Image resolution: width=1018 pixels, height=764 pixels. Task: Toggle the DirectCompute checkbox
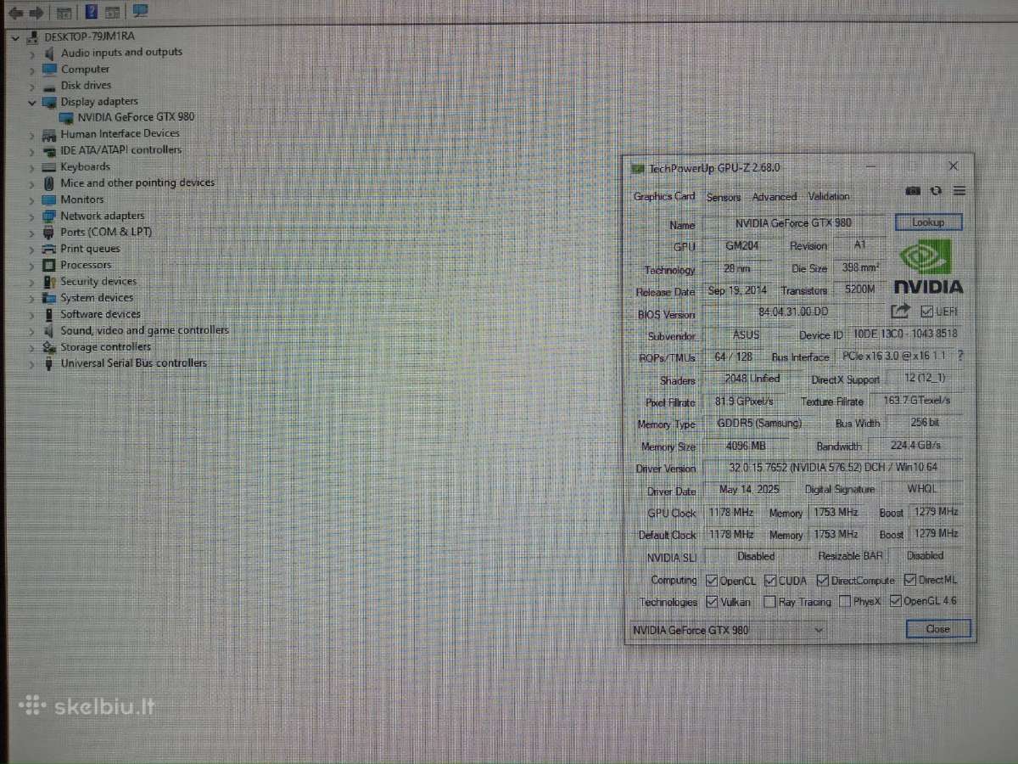[823, 581]
